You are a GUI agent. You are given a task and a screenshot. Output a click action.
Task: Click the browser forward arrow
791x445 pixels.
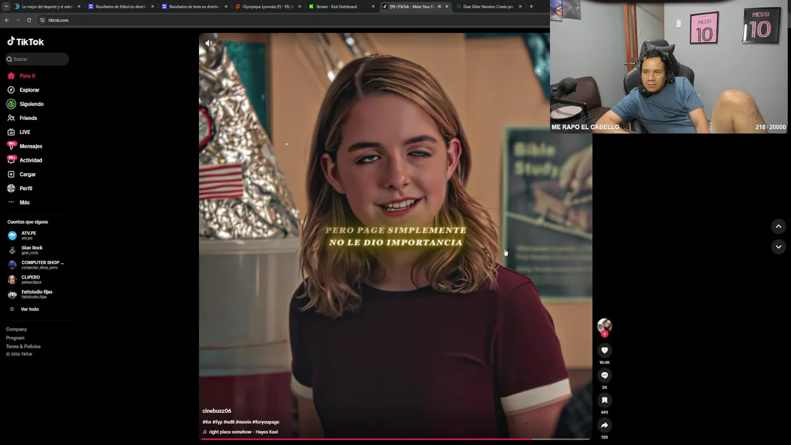(x=18, y=20)
